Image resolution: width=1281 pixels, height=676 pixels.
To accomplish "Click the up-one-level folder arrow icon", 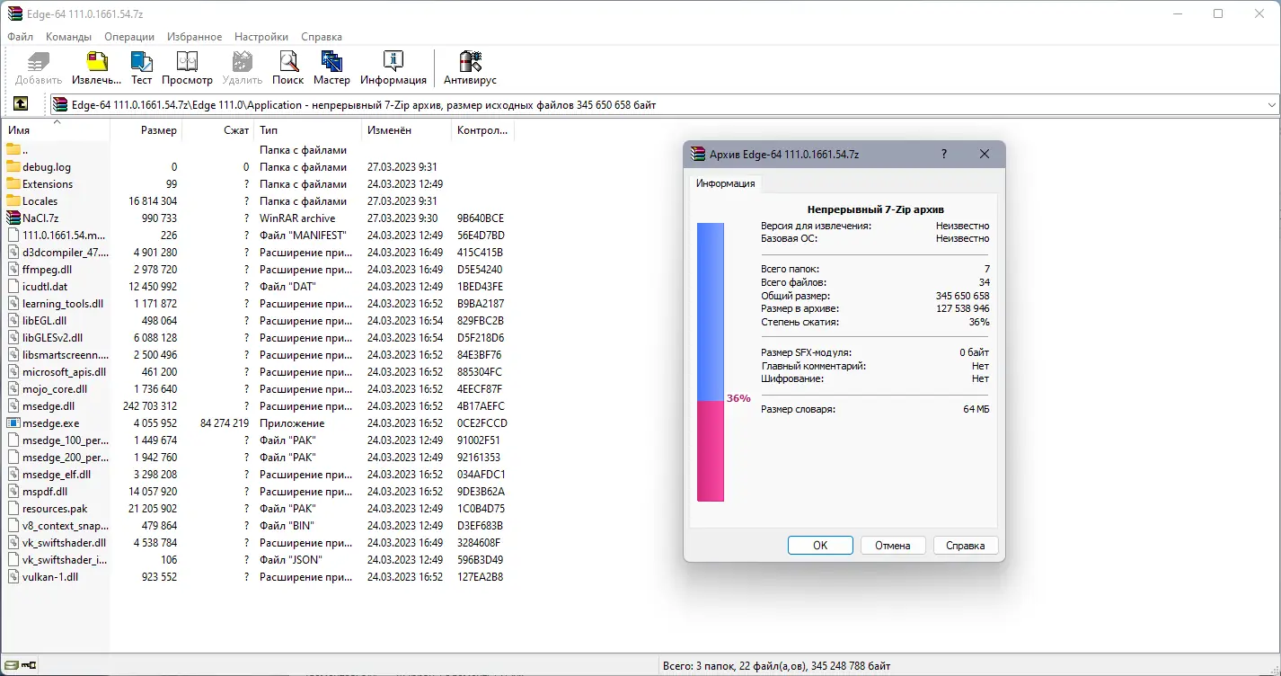I will [20, 104].
